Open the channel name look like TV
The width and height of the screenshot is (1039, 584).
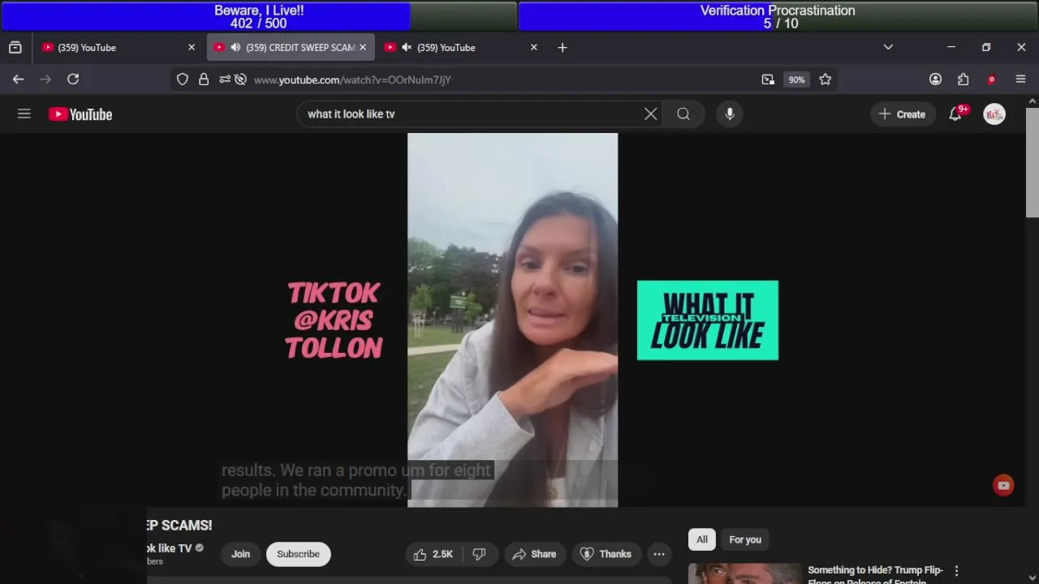(169, 548)
